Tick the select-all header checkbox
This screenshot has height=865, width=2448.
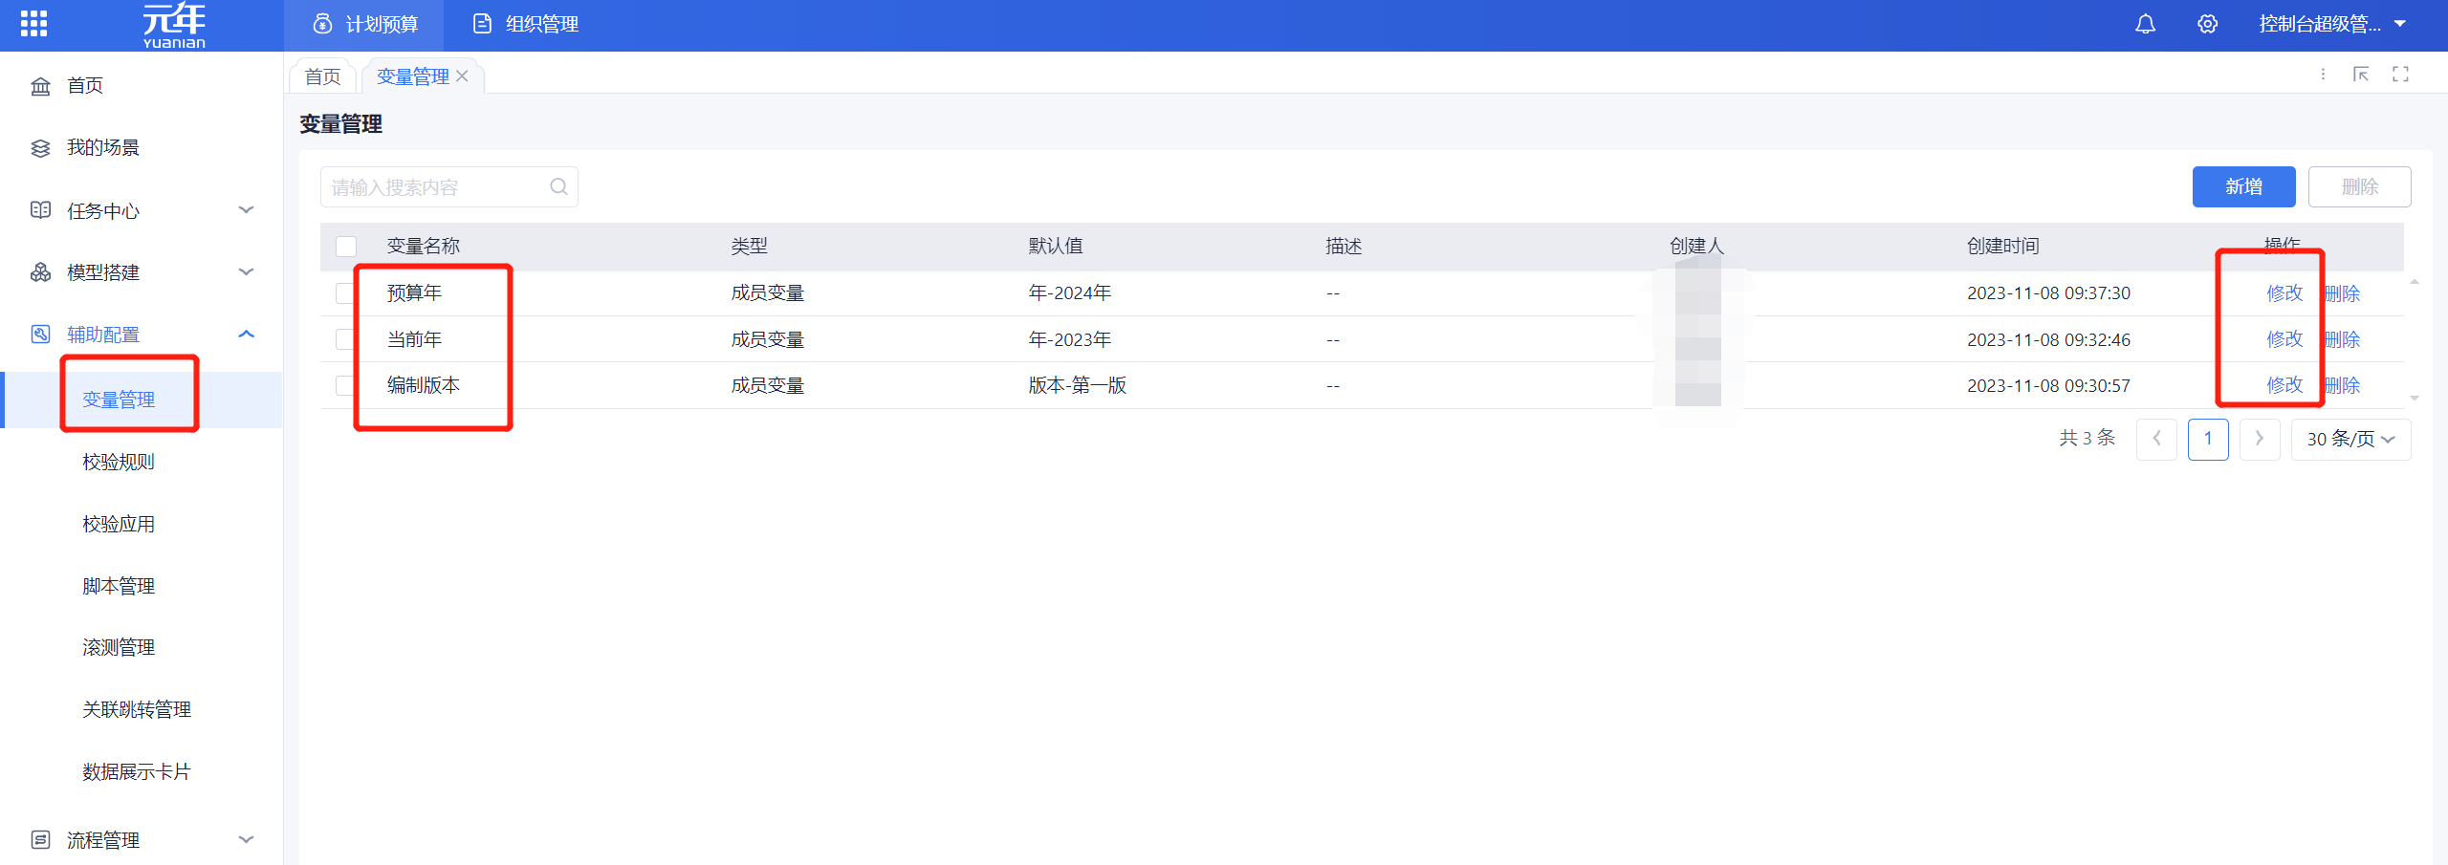pyautogui.click(x=346, y=247)
